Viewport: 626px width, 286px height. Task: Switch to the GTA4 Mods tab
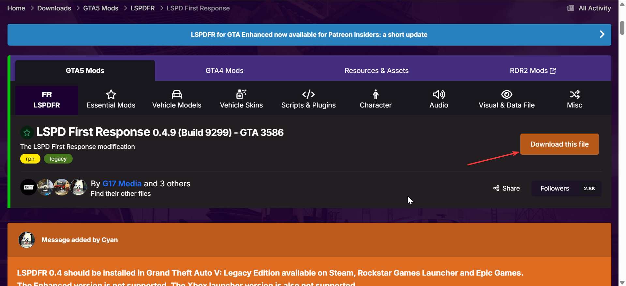[x=224, y=71]
